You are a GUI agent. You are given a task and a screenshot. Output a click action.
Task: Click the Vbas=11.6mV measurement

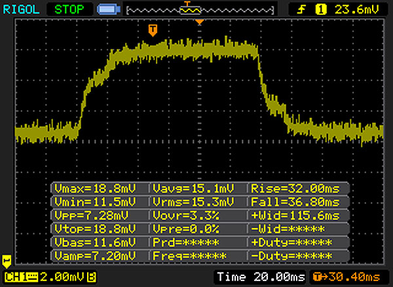(x=95, y=243)
